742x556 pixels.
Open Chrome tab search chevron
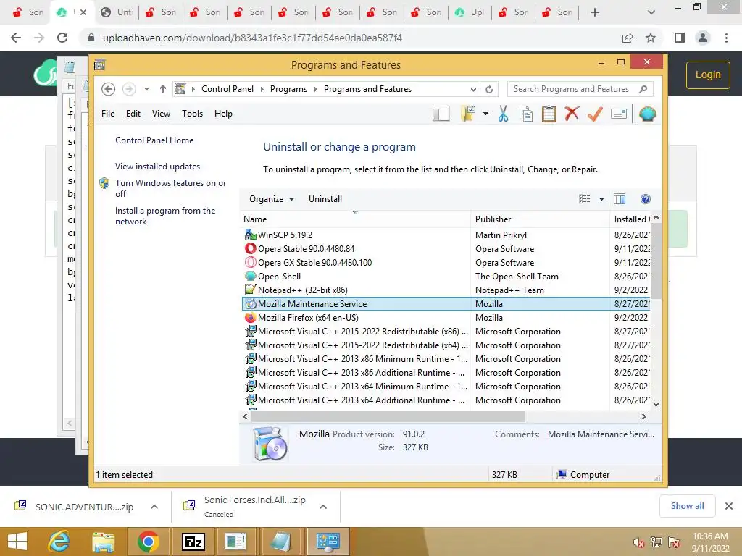pos(651,12)
